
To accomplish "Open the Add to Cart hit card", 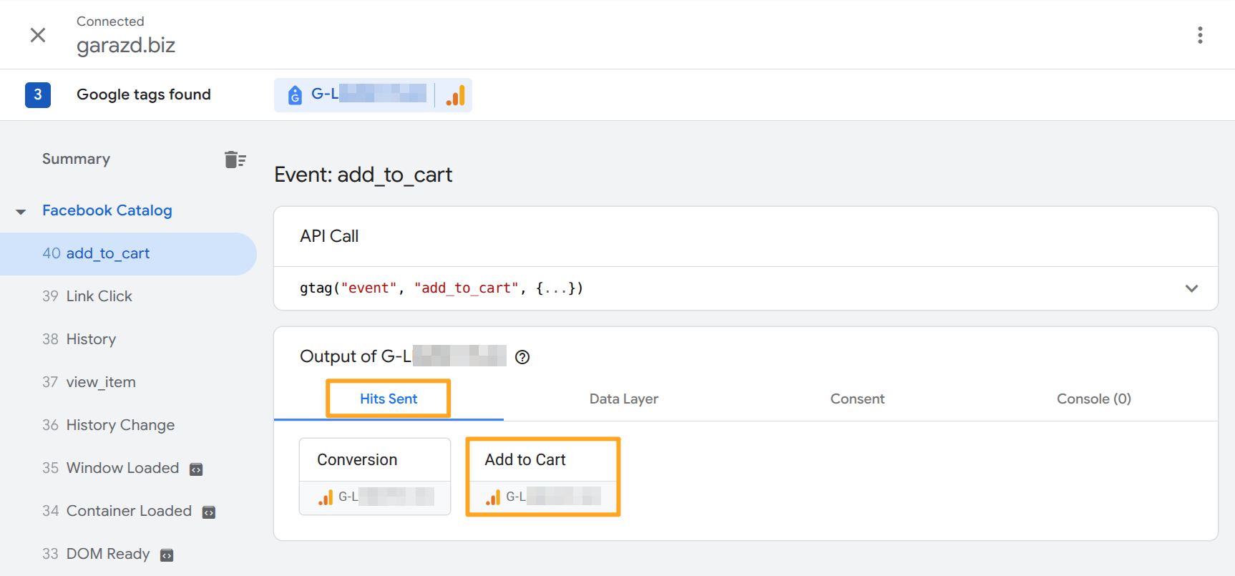I will [x=542, y=476].
